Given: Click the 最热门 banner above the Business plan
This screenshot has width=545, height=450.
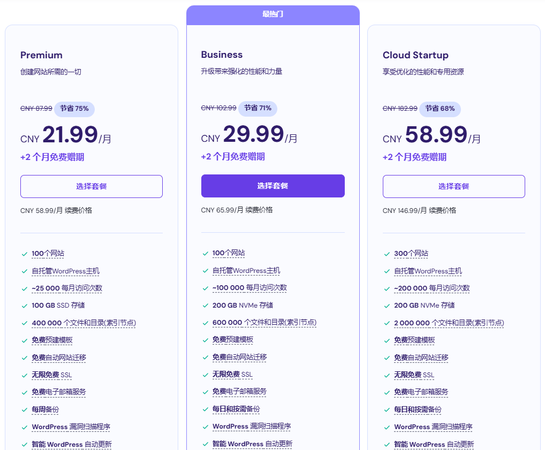Looking at the screenshot, I should [x=273, y=14].
